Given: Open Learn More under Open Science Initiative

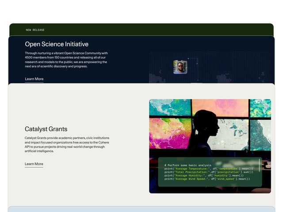Looking at the screenshot, I should pyautogui.click(x=34, y=79).
